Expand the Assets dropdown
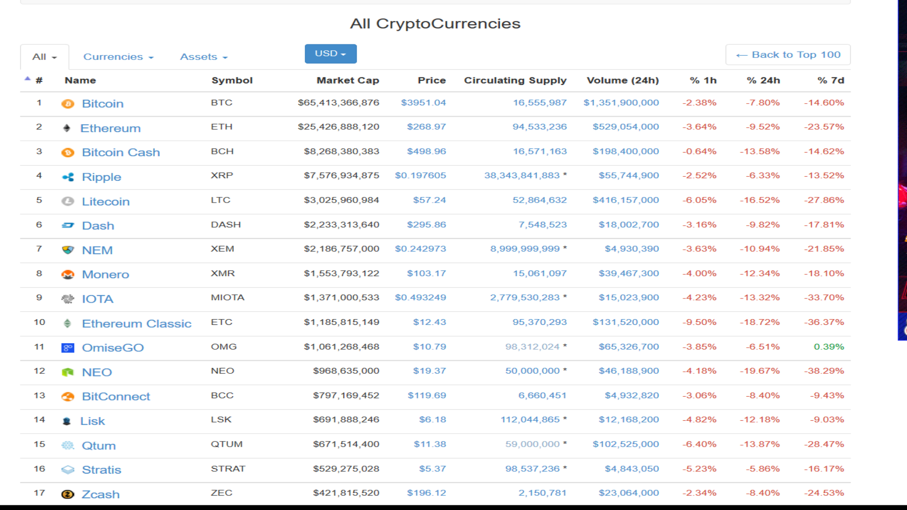The image size is (907, 510). click(x=204, y=57)
